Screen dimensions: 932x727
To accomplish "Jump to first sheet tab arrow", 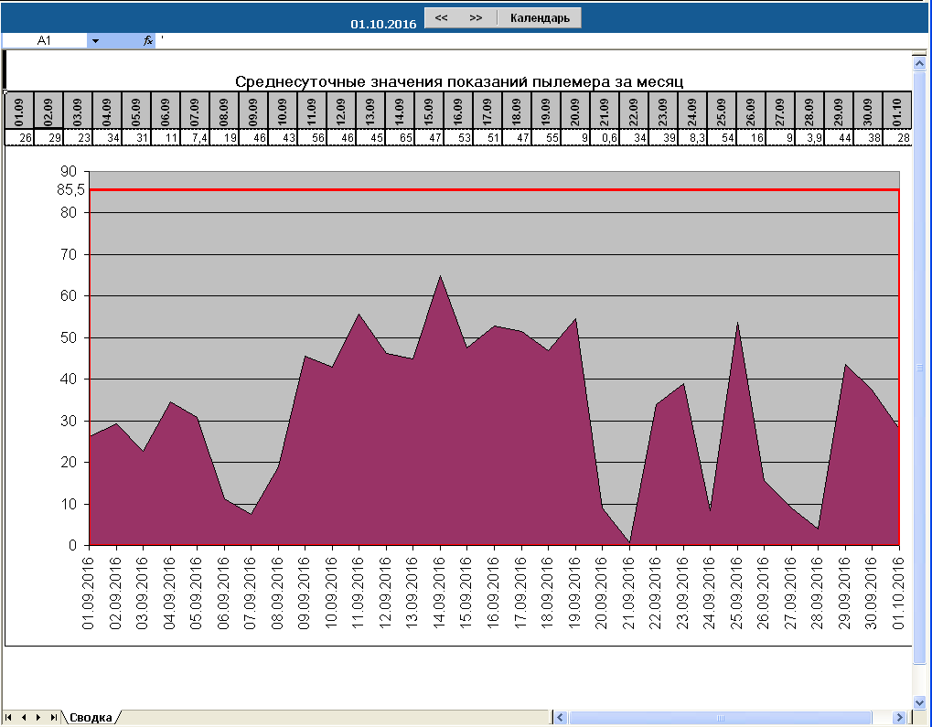I will click(10, 718).
